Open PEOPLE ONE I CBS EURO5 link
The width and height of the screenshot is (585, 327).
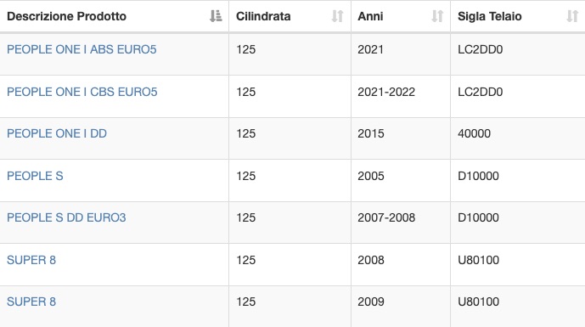click(x=82, y=92)
